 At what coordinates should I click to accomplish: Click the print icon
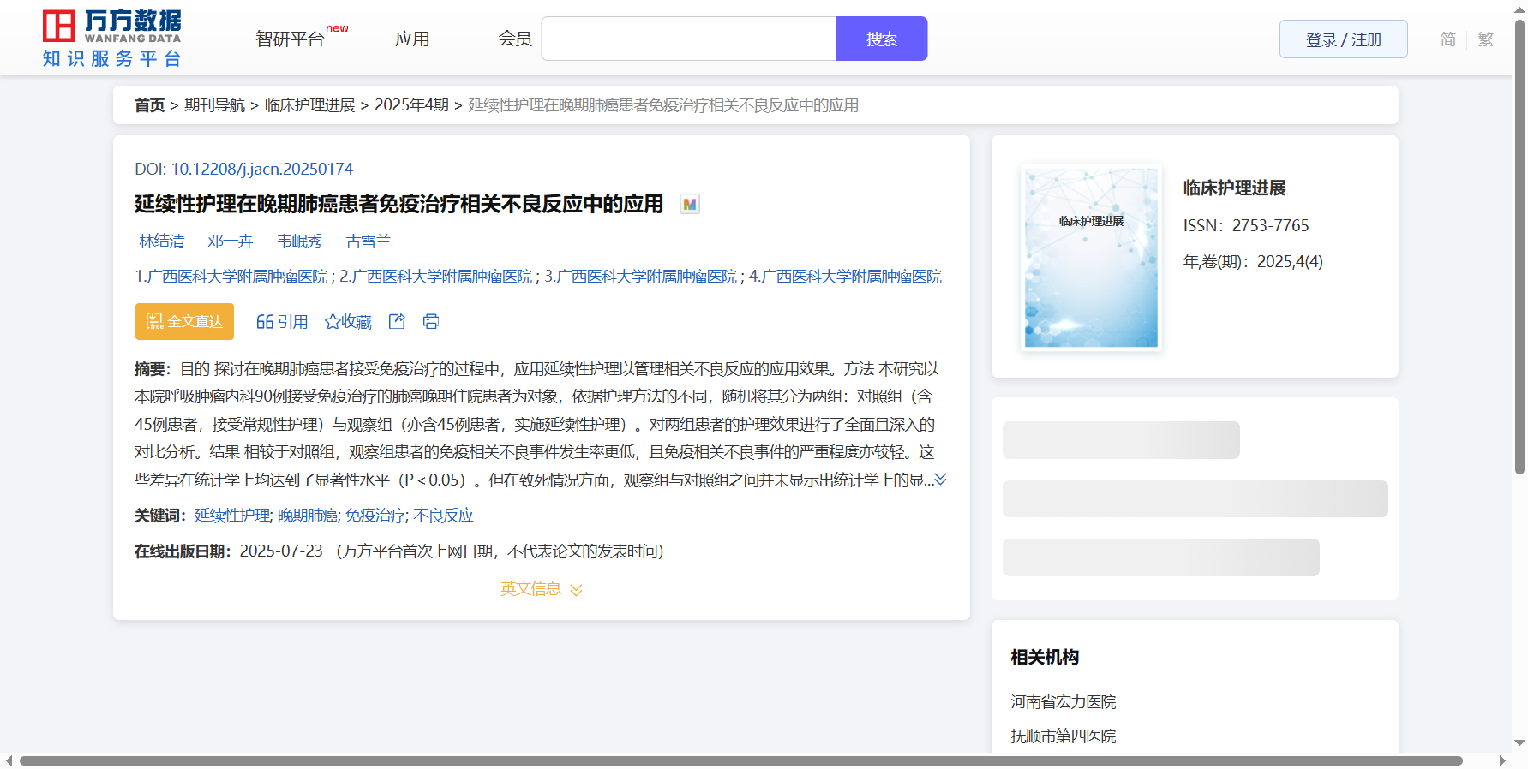pos(431,321)
